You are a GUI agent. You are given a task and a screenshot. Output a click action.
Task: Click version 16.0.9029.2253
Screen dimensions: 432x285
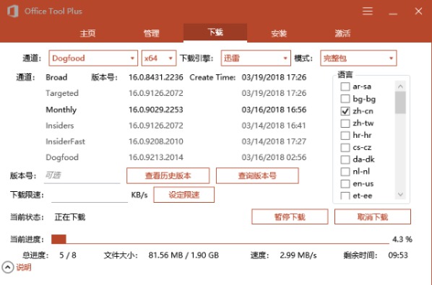[x=156, y=110]
